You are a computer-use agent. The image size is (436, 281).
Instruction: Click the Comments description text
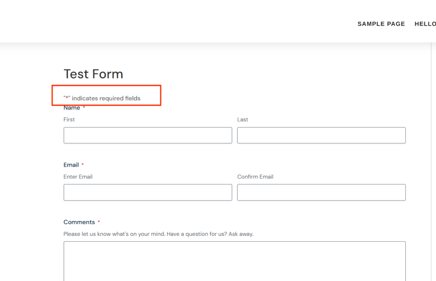158,234
